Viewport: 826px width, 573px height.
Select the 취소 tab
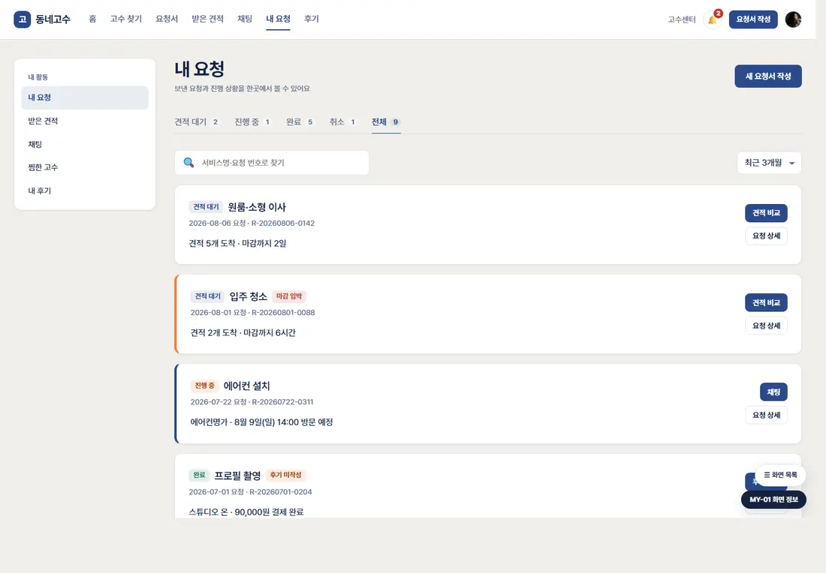click(343, 122)
